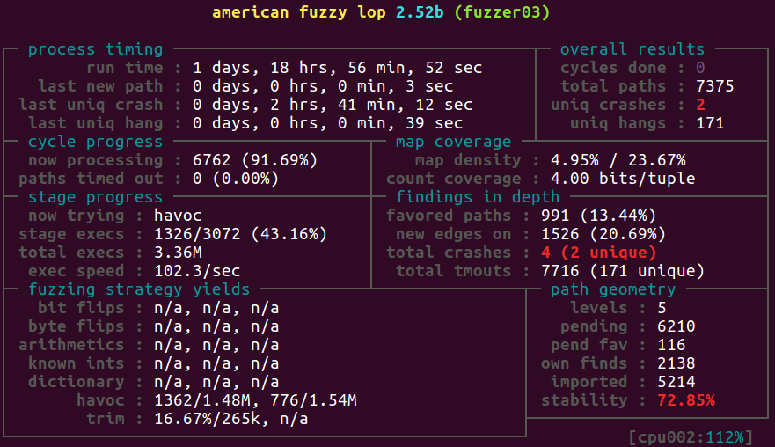This screenshot has height=447, width=775.
Task: Click last new path value ending '3 sec'
Action: click(x=323, y=86)
